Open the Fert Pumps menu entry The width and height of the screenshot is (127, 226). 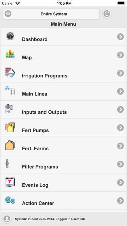pyautogui.click(x=63, y=128)
